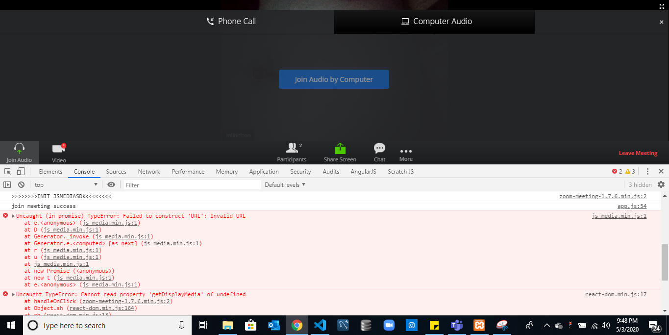The width and height of the screenshot is (669, 335).
Task: Open Visual Studio Code from the taskbar
Action: (x=320, y=325)
